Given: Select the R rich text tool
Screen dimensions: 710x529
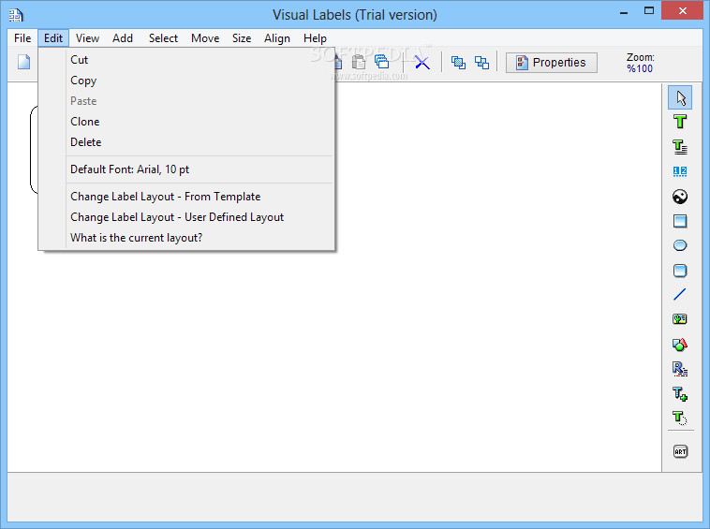Looking at the screenshot, I should pyautogui.click(x=680, y=369).
